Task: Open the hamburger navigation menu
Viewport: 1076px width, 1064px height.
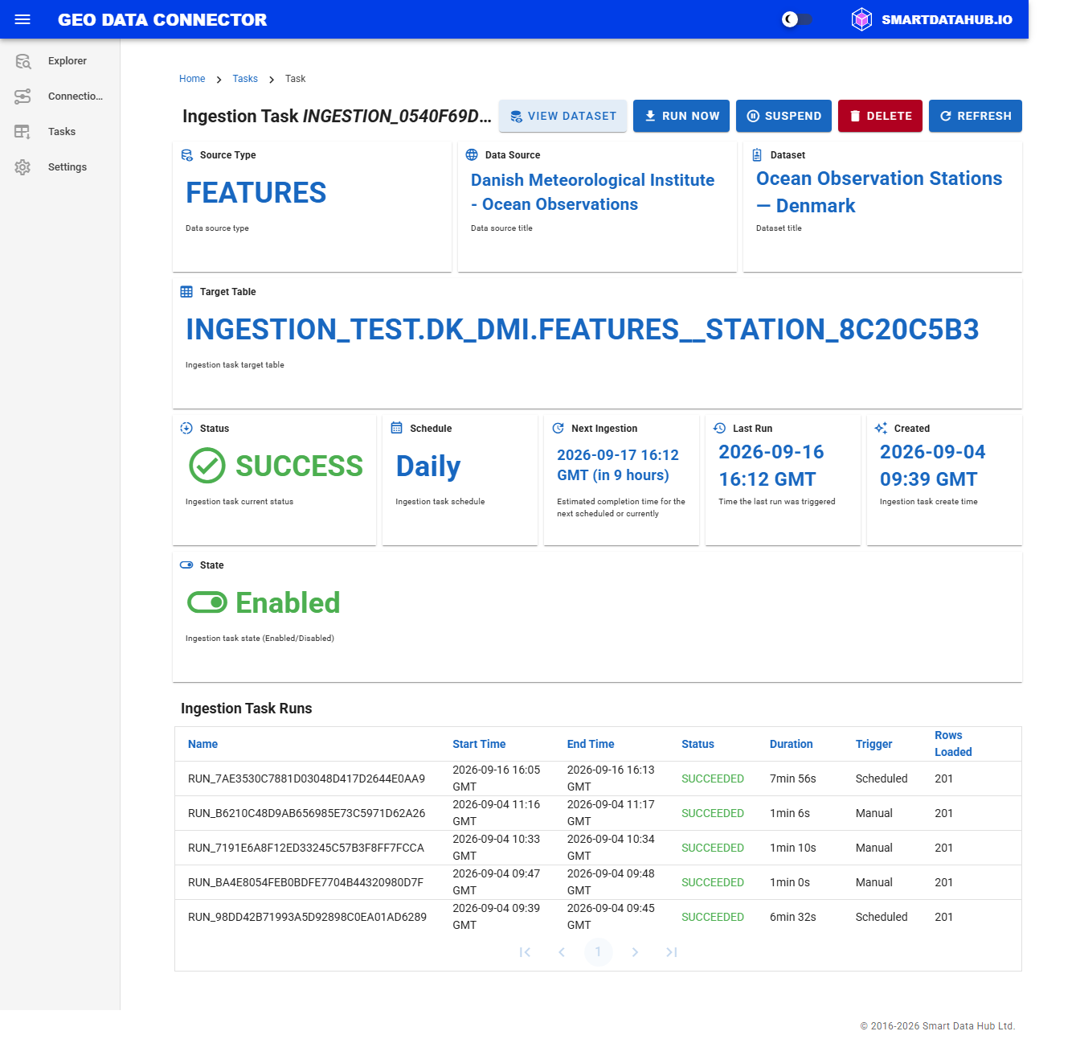Action: (x=23, y=19)
